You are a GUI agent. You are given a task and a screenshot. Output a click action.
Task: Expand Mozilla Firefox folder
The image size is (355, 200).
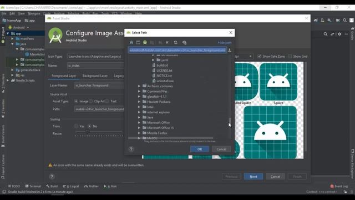(x=139, y=133)
